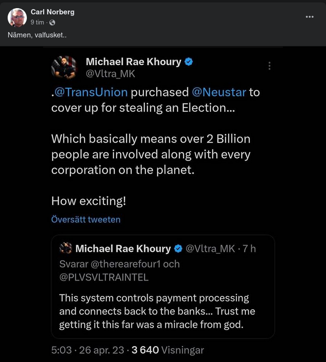Open the quoted tweet about payment processing

[x=163, y=311]
